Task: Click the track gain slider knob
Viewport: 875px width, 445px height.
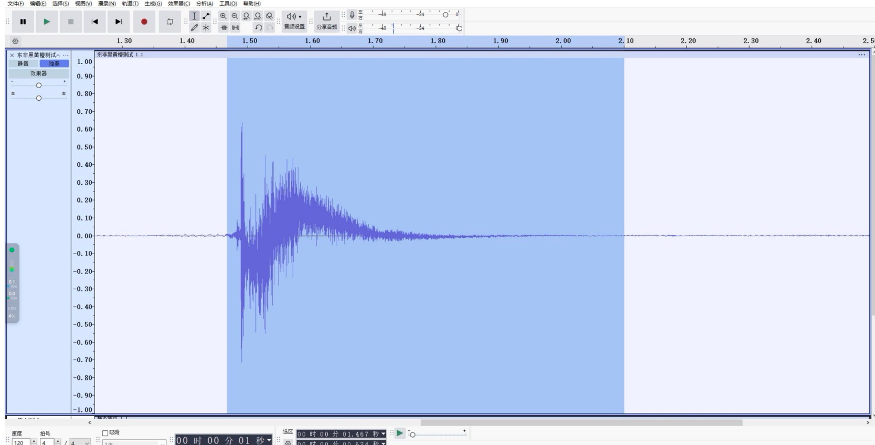Action: (38, 86)
